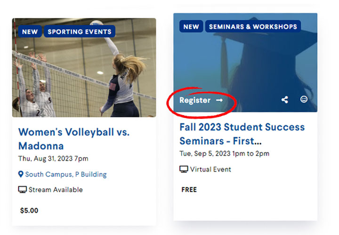Click the NEW badge on the seminar card
339x235 pixels.
tap(191, 26)
